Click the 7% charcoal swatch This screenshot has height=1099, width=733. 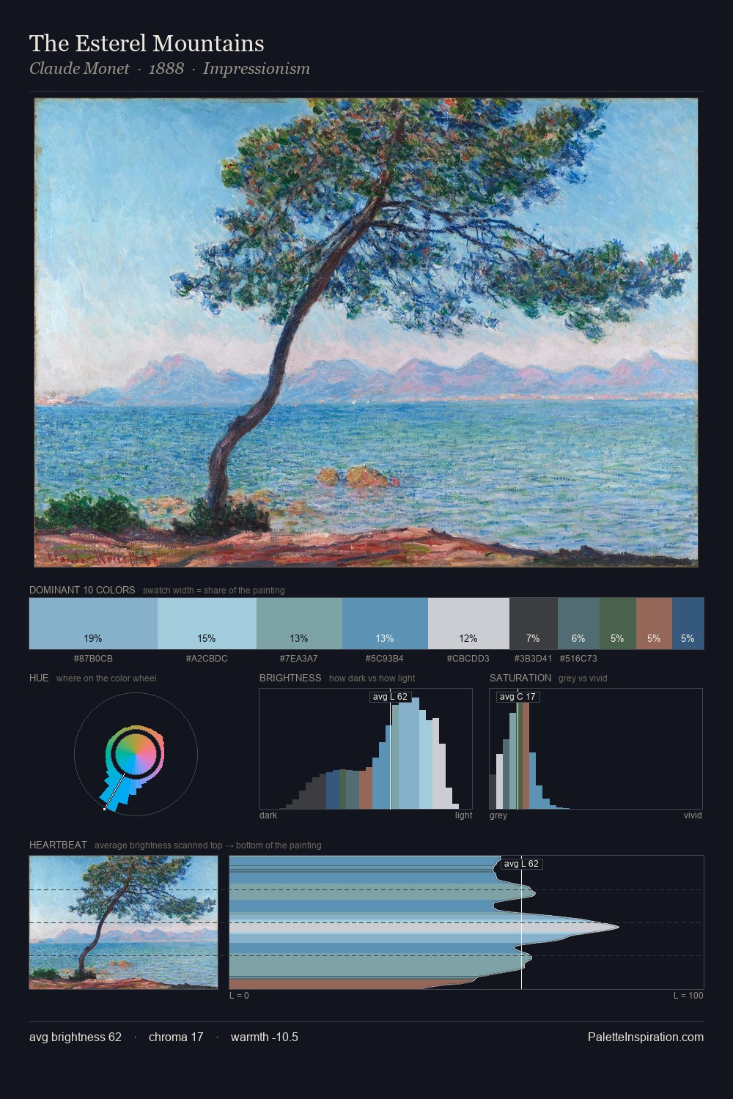pos(534,623)
